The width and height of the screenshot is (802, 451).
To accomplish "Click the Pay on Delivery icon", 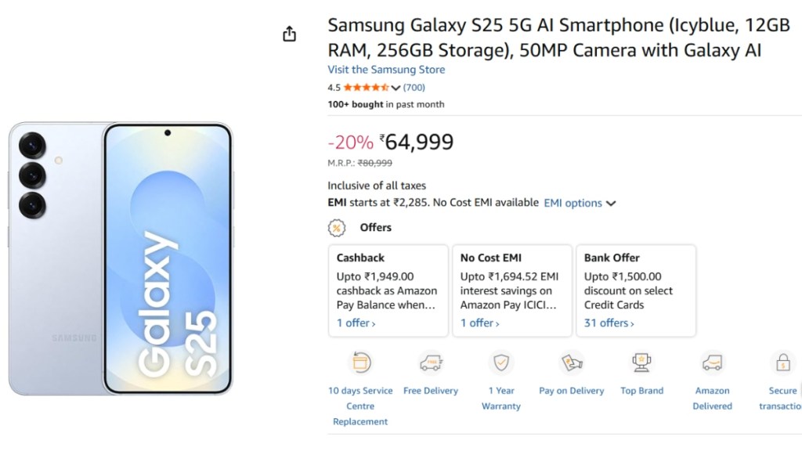I will pyautogui.click(x=572, y=363).
